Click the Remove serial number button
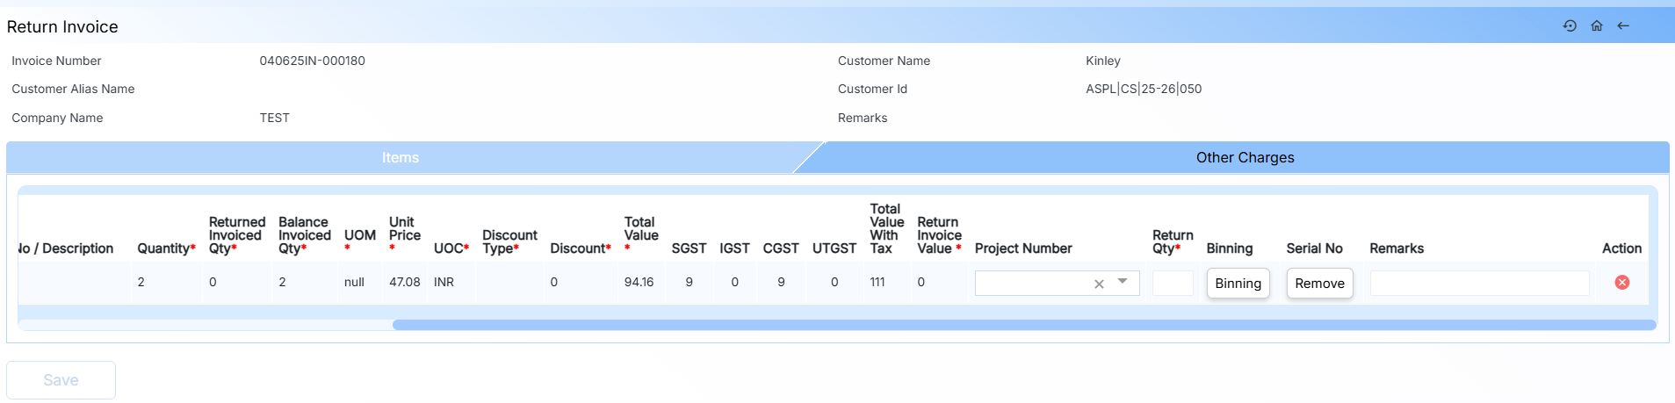Image resolution: width=1675 pixels, height=403 pixels. pyautogui.click(x=1319, y=284)
